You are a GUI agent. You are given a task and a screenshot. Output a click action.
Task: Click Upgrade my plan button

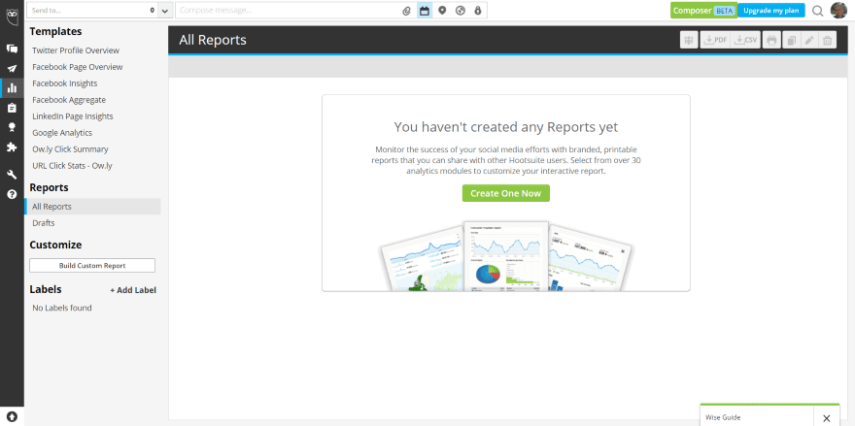click(771, 11)
